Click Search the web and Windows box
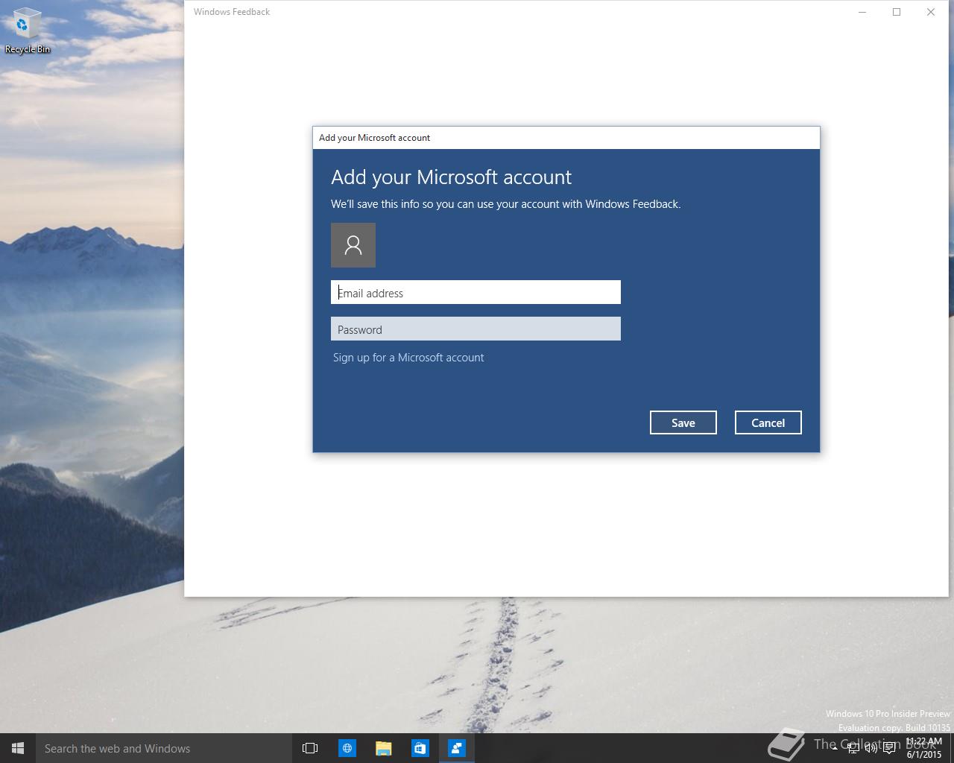954x763 pixels. point(163,748)
